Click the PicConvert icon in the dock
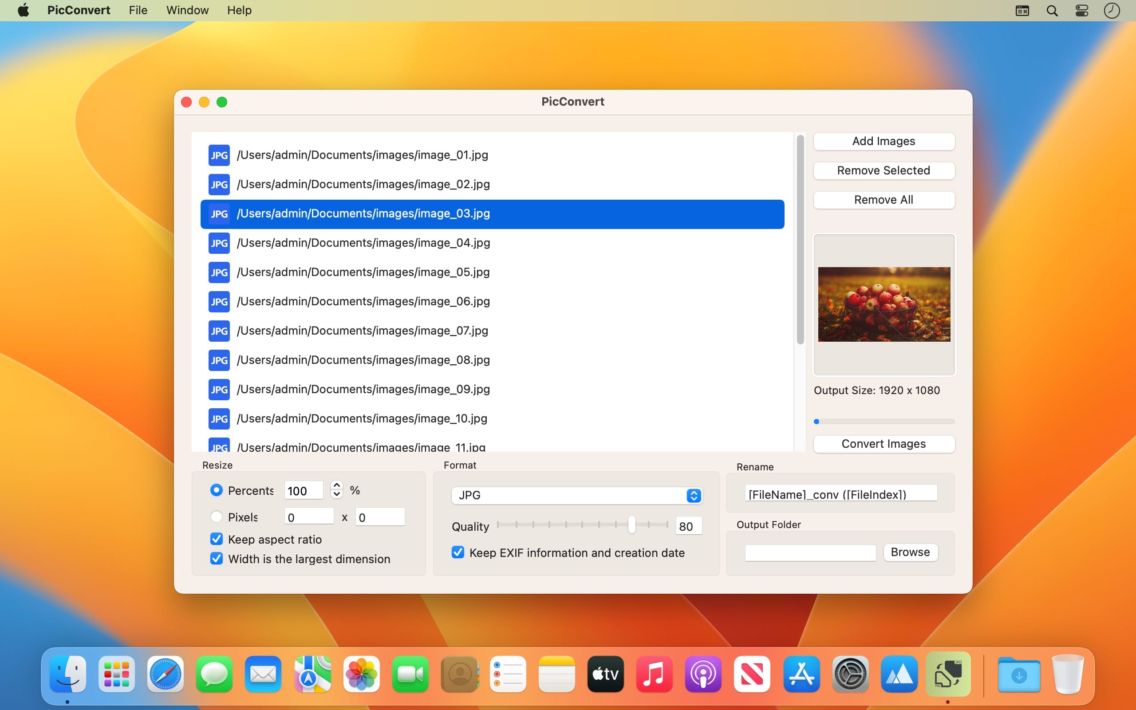Image resolution: width=1136 pixels, height=710 pixels. coord(948,674)
